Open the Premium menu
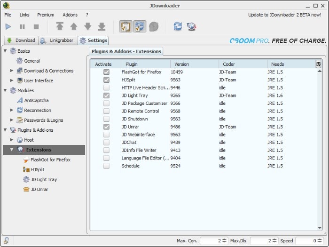Viewport: 329px width, 247px height. point(46,15)
